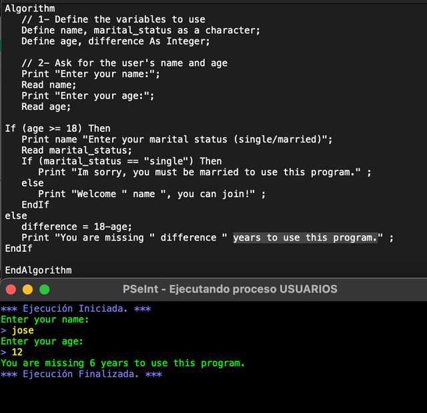Click console input value 'jose'
The image size is (427, 413).
(x=23, y=330)
